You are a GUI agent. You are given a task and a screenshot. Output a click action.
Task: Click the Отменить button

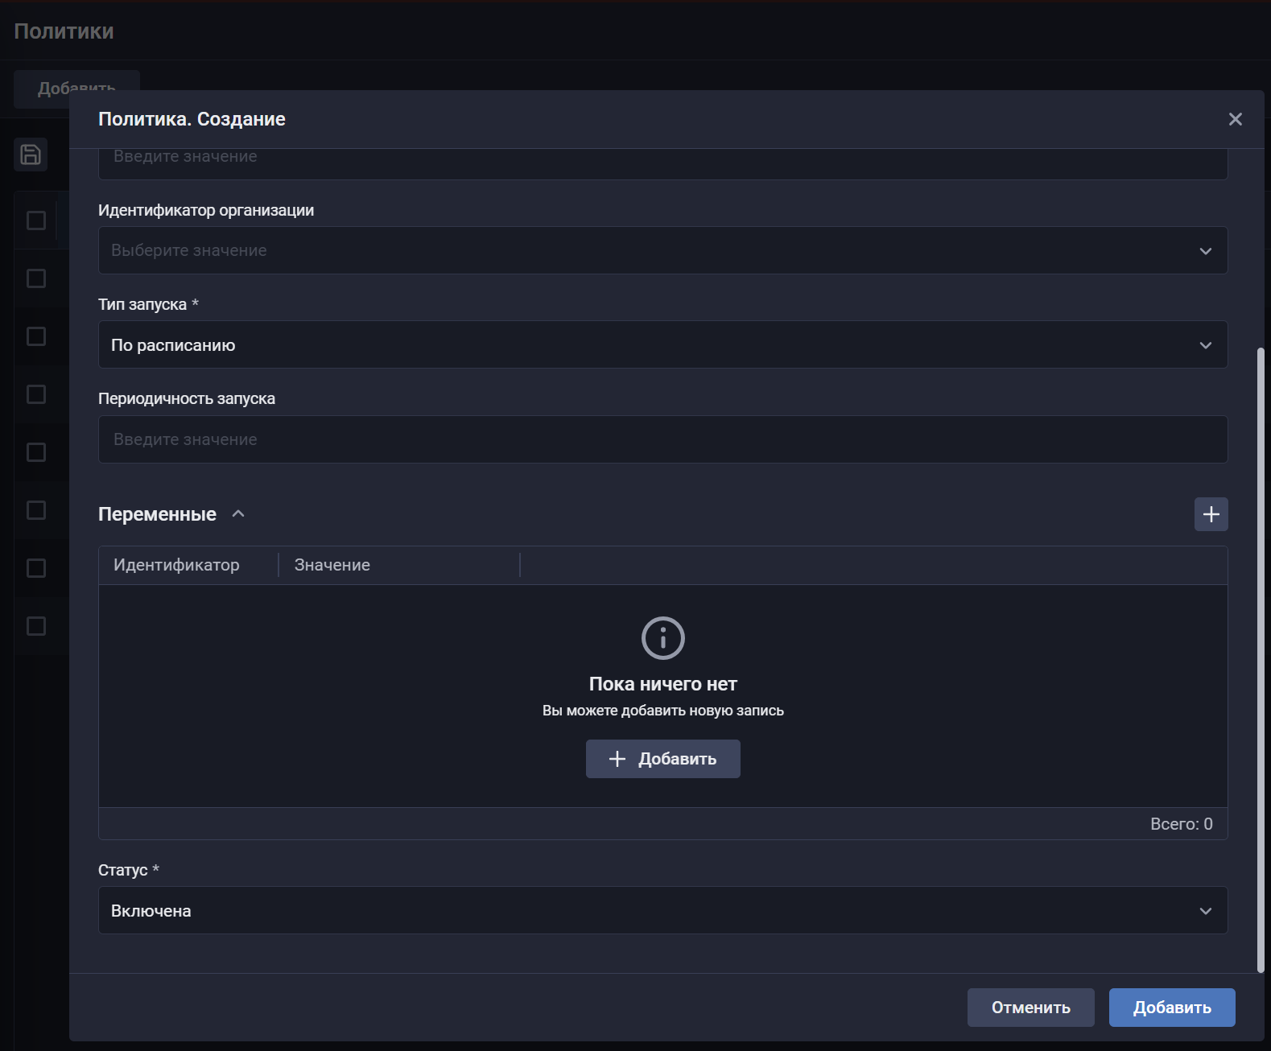[x=1030, y=1008]
